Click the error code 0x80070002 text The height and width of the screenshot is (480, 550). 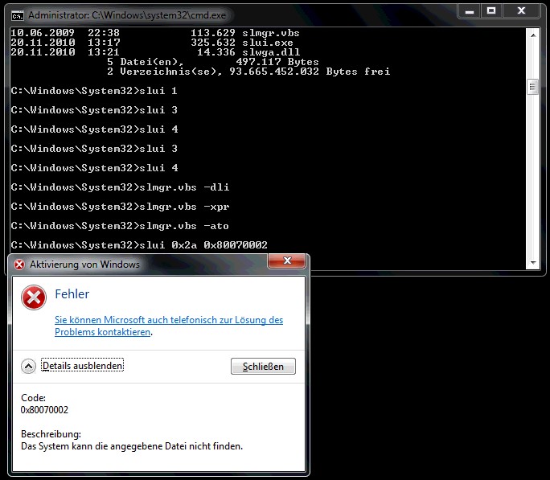point(44,410)
